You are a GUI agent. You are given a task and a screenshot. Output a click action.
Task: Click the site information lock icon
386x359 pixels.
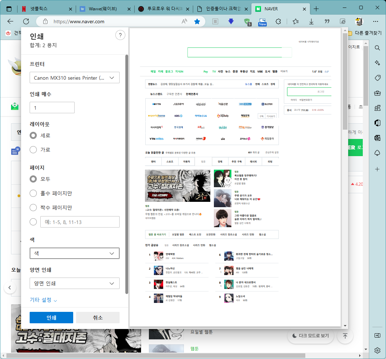click(x=45, y=21)
